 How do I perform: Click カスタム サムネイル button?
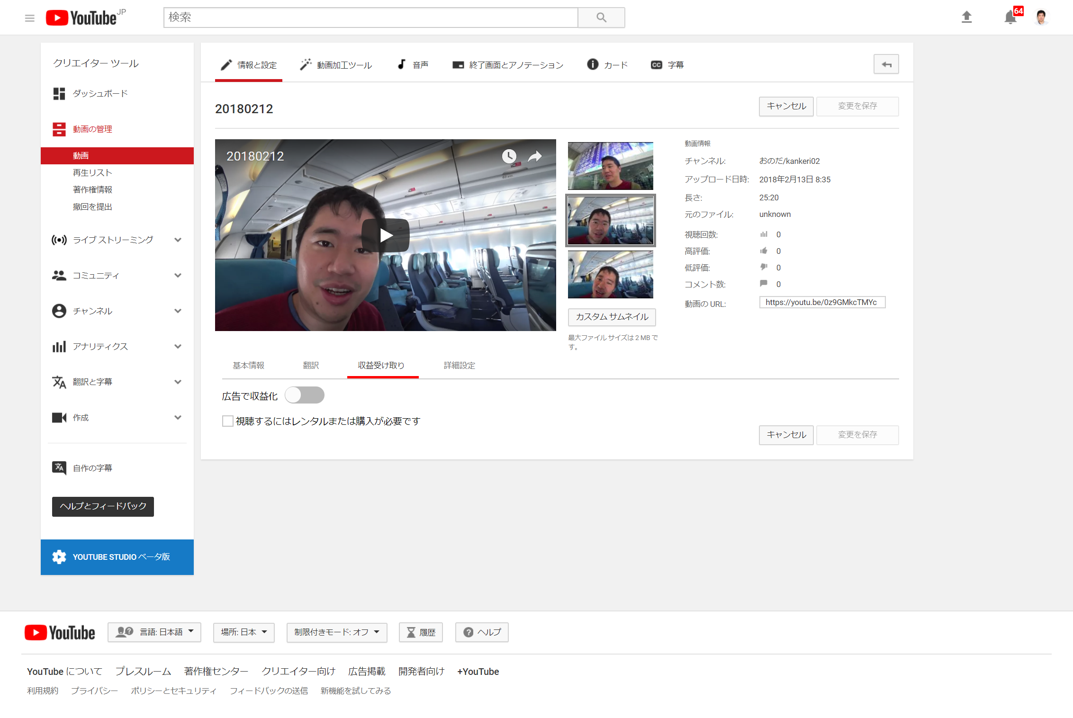pos(612,317)
